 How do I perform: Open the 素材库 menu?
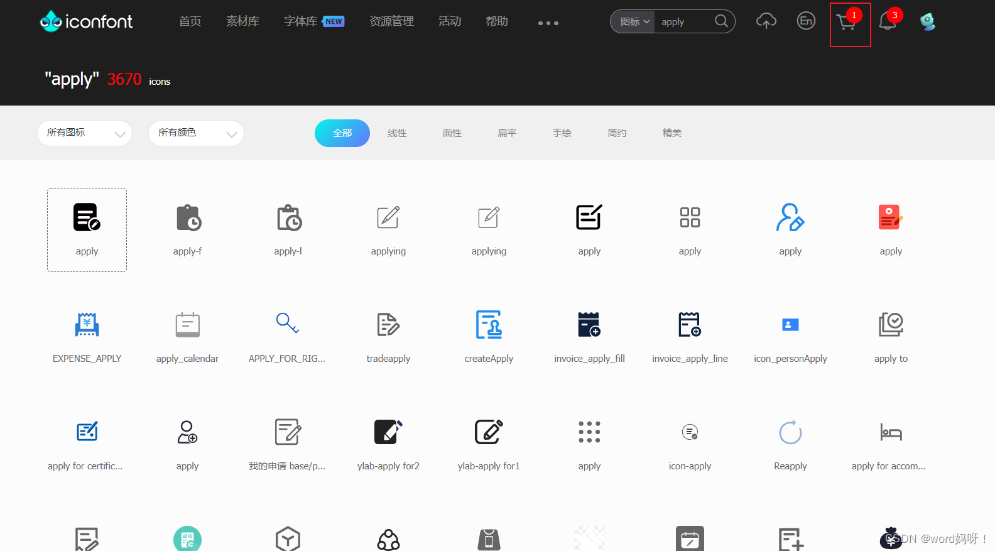click(x=242, y=21)
